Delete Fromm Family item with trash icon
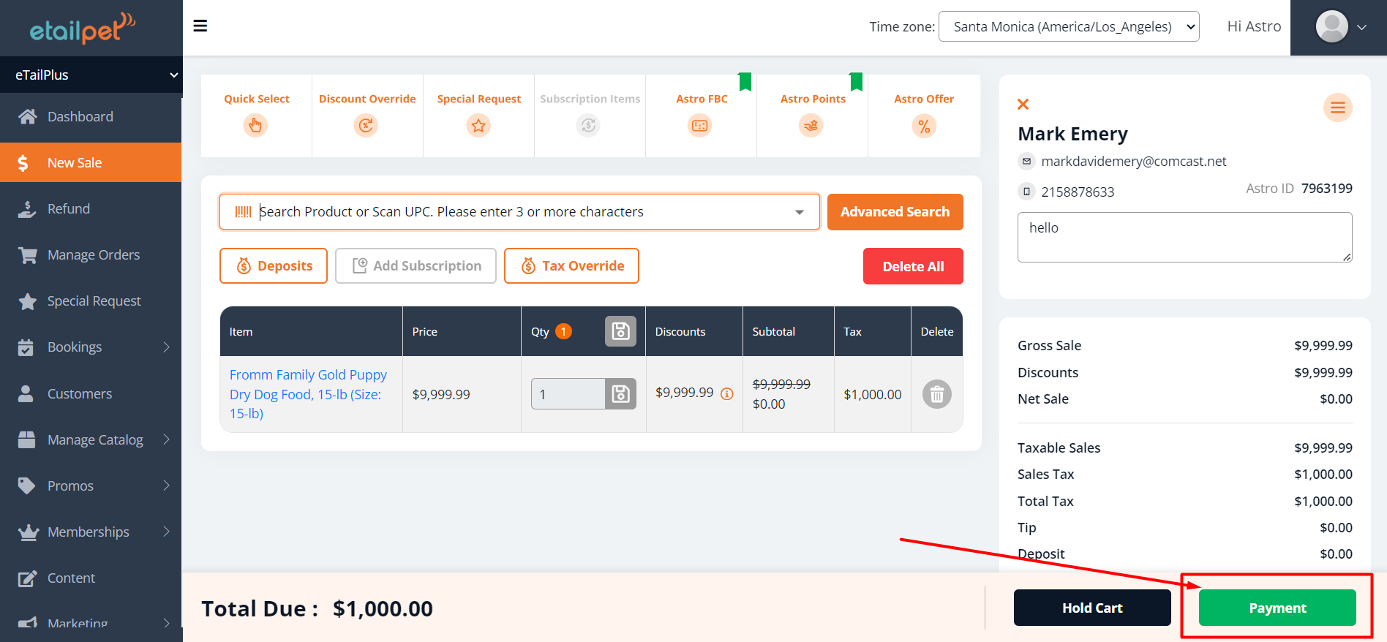This screenshot has width=1387, height=642. coord(936,395)
